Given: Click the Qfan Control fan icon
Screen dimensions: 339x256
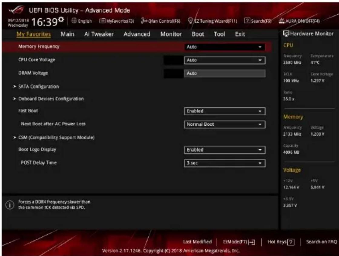Looking at the screenshot, I should [144, 21].
